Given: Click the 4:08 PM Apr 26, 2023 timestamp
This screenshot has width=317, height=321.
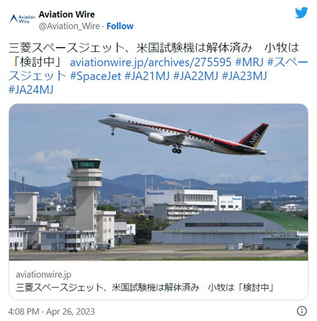Looking at the screenshot, I should (x=51, y=311).
